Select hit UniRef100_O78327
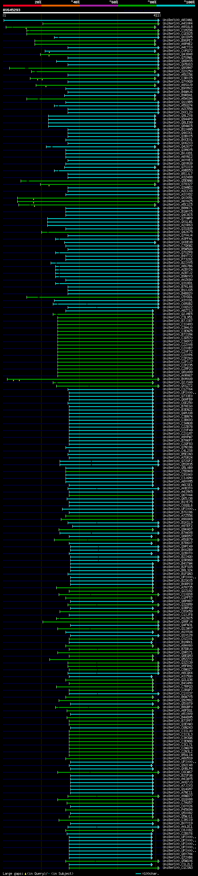This screenshot has width=198, height=876. pos(178,184)
